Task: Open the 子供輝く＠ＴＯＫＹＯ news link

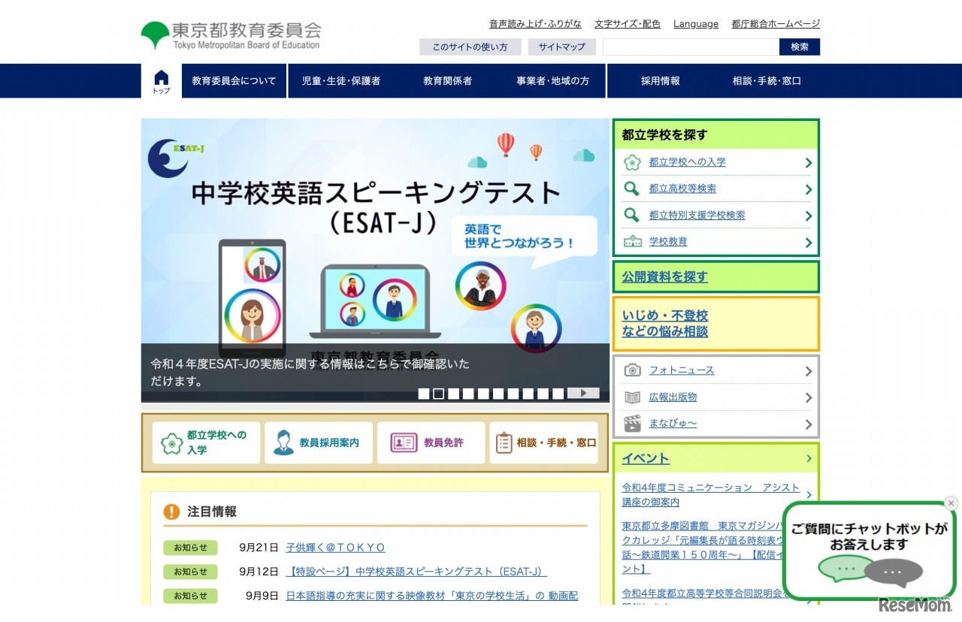Action: (335, 548)
